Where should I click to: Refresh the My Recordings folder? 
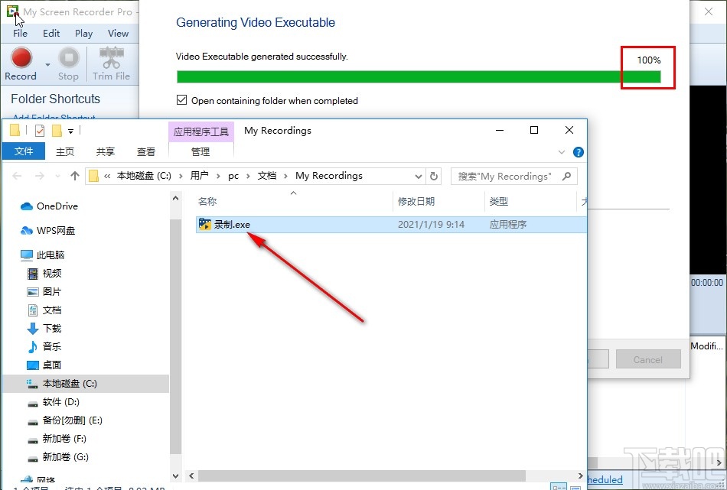pos(433,176)
